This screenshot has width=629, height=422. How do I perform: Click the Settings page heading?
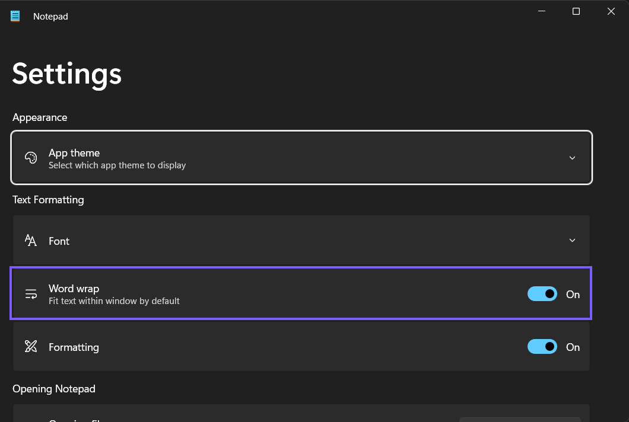(66, 75)
